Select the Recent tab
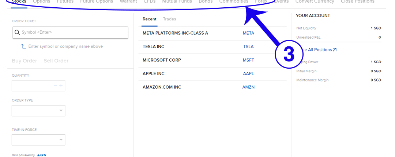The height and width of the screenshot is (157, 395). (x=149, y=19)
